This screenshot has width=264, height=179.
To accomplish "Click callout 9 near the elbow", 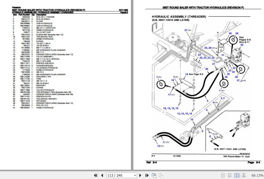I will [202, 131].
